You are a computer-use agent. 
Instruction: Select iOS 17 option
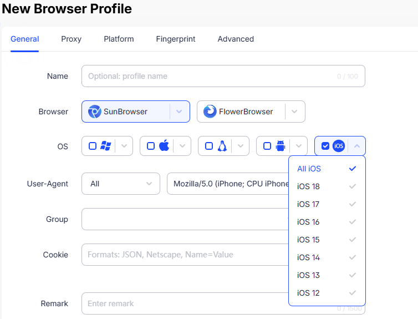tap(327, 204)
